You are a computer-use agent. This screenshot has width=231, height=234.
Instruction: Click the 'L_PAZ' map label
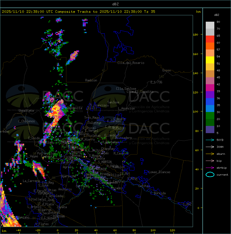tap(187, 204)
